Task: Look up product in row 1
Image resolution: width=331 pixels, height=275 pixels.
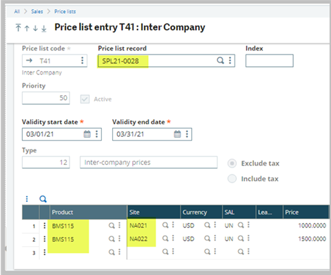Action: point(111,225)
